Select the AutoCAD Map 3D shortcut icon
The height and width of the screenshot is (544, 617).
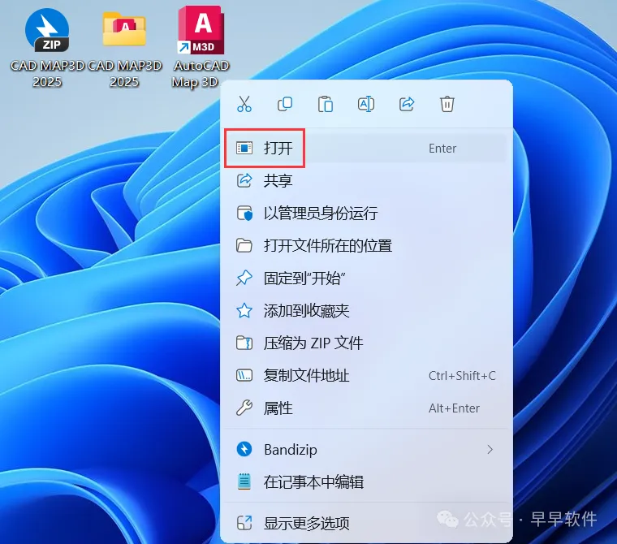point(201,47)
